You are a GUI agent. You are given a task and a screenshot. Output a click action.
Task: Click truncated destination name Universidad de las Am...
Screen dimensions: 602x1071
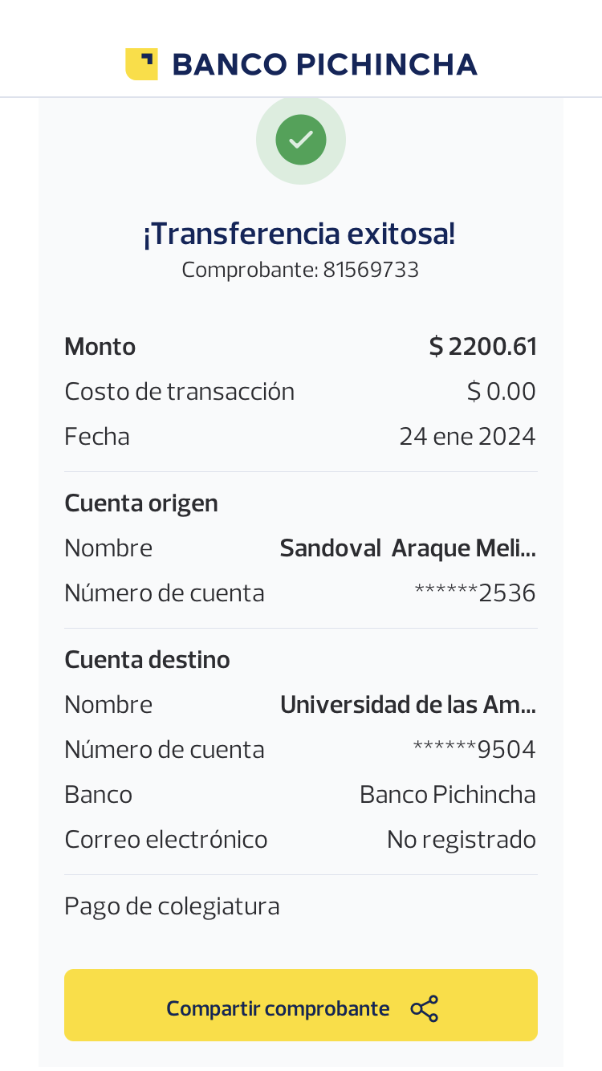[408, 705]
